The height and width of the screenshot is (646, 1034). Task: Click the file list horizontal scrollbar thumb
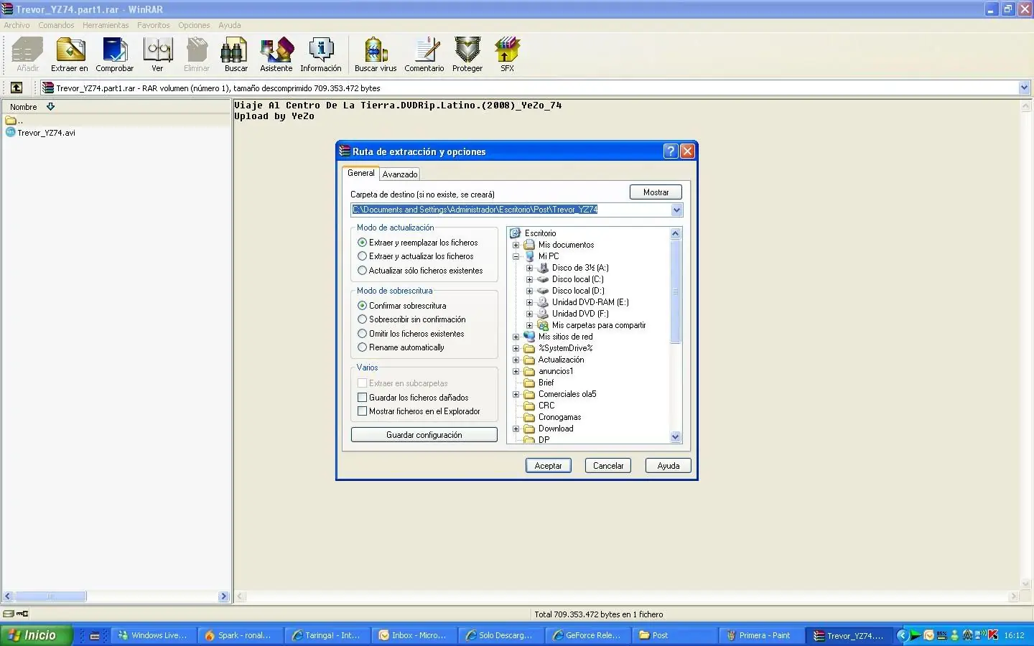pyautogui.click(x=50, y=596)
